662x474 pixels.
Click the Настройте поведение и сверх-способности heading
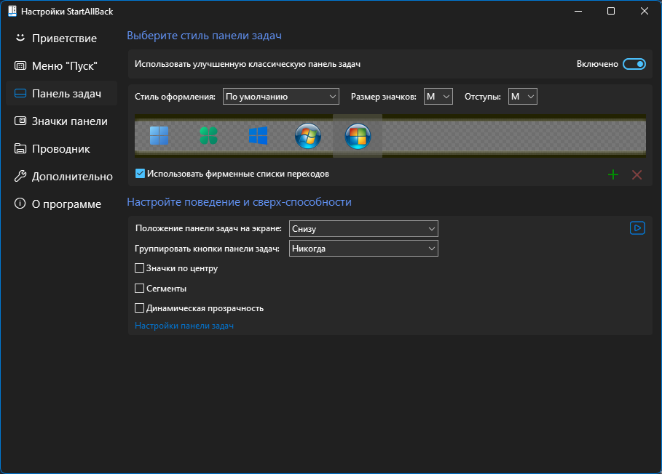coord(240,202)
